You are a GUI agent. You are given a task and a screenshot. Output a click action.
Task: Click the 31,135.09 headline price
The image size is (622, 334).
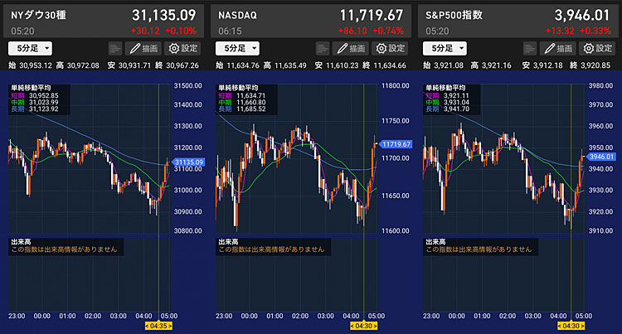point(164,16)
